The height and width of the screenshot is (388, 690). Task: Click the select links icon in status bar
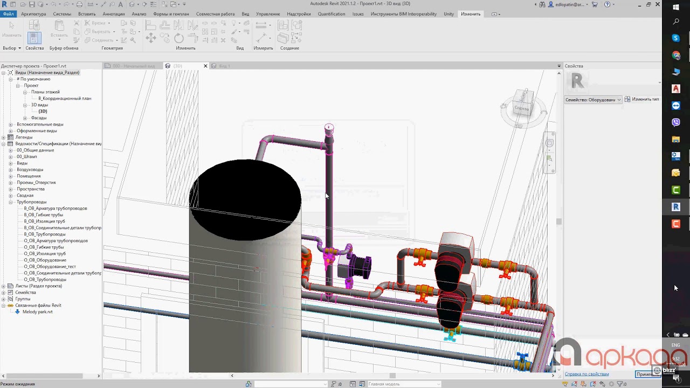pyautogui.click(x=564, y=384)
